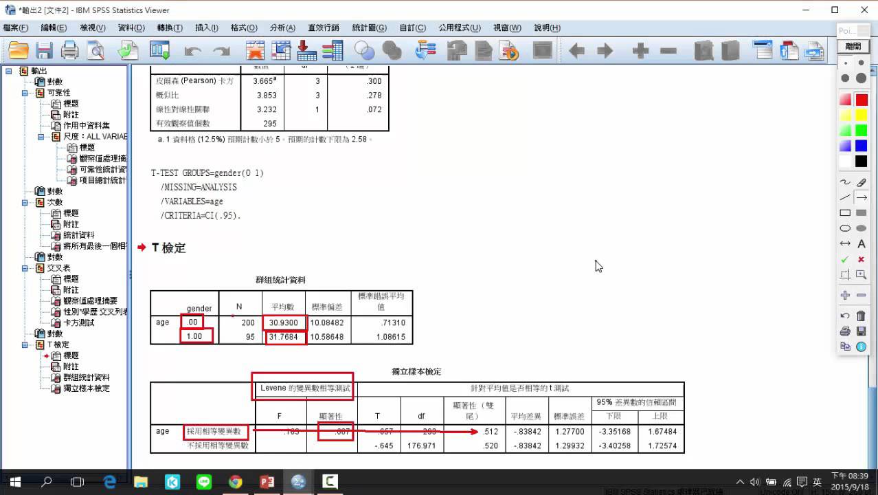Collapse the 次數 tree node
This screenshot has width=878, height=495.
tap(25, 202)
